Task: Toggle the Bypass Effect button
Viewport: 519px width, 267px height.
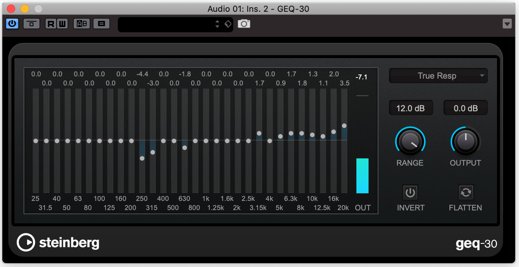Action: tap(32, 24)
